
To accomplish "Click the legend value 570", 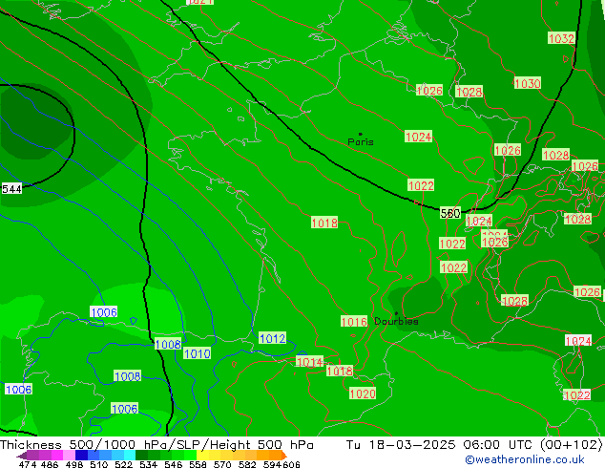I will click(x=222, y=464).
